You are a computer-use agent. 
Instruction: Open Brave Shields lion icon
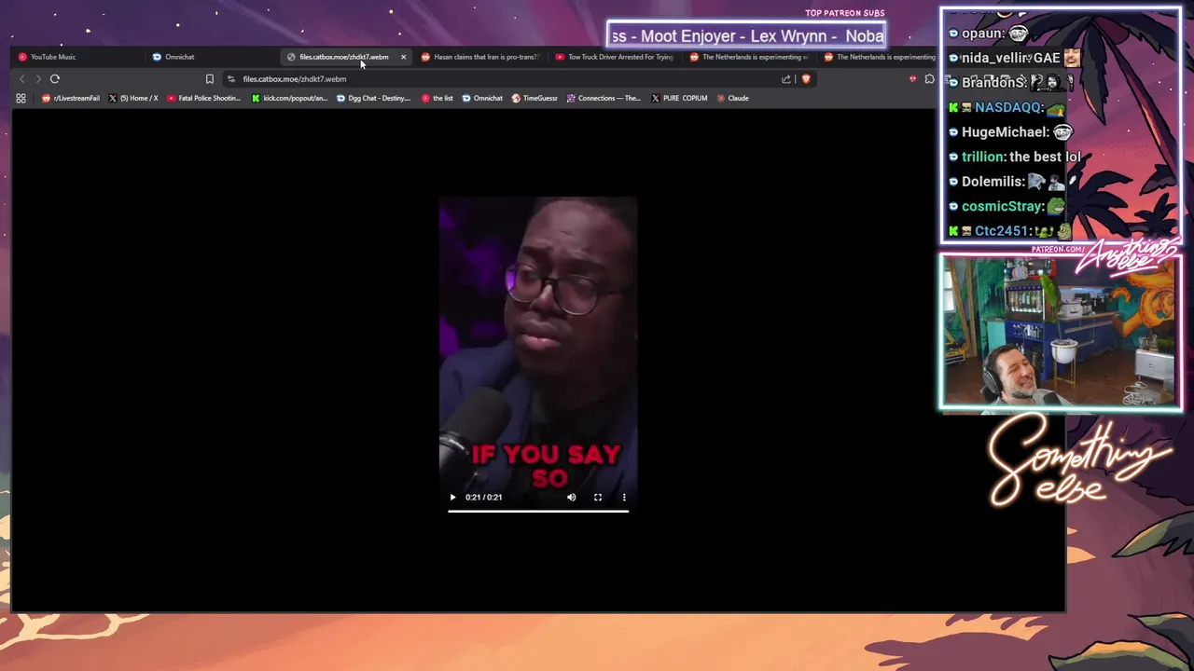tap(806, 79)
